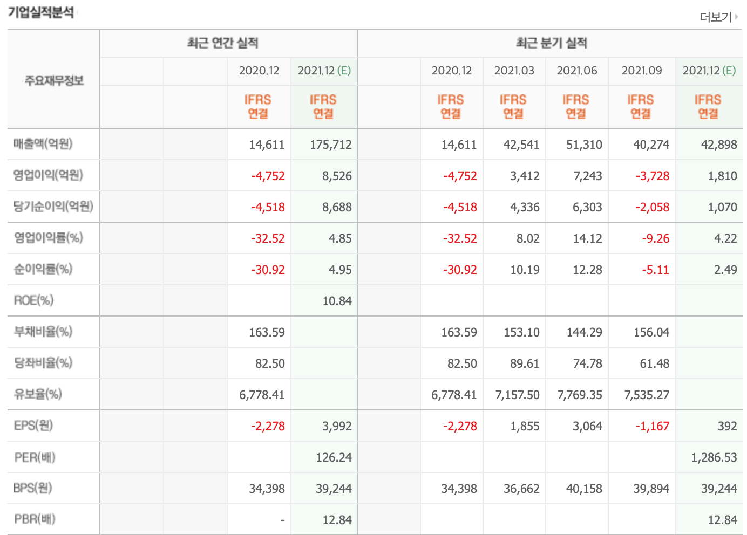Click the 영업이익률(%) row label
This screenshot has width=747, height=535.
point(48,238)
